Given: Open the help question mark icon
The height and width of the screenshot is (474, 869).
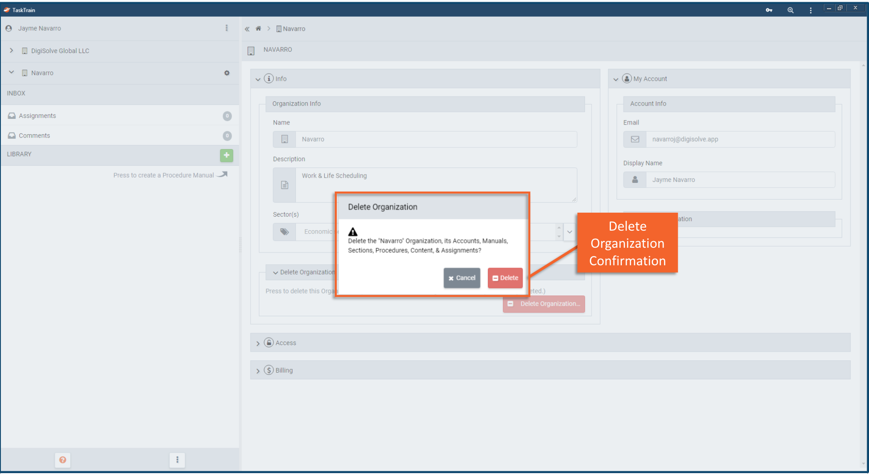Looking at the screenshot, I should (x=63, y=460).
